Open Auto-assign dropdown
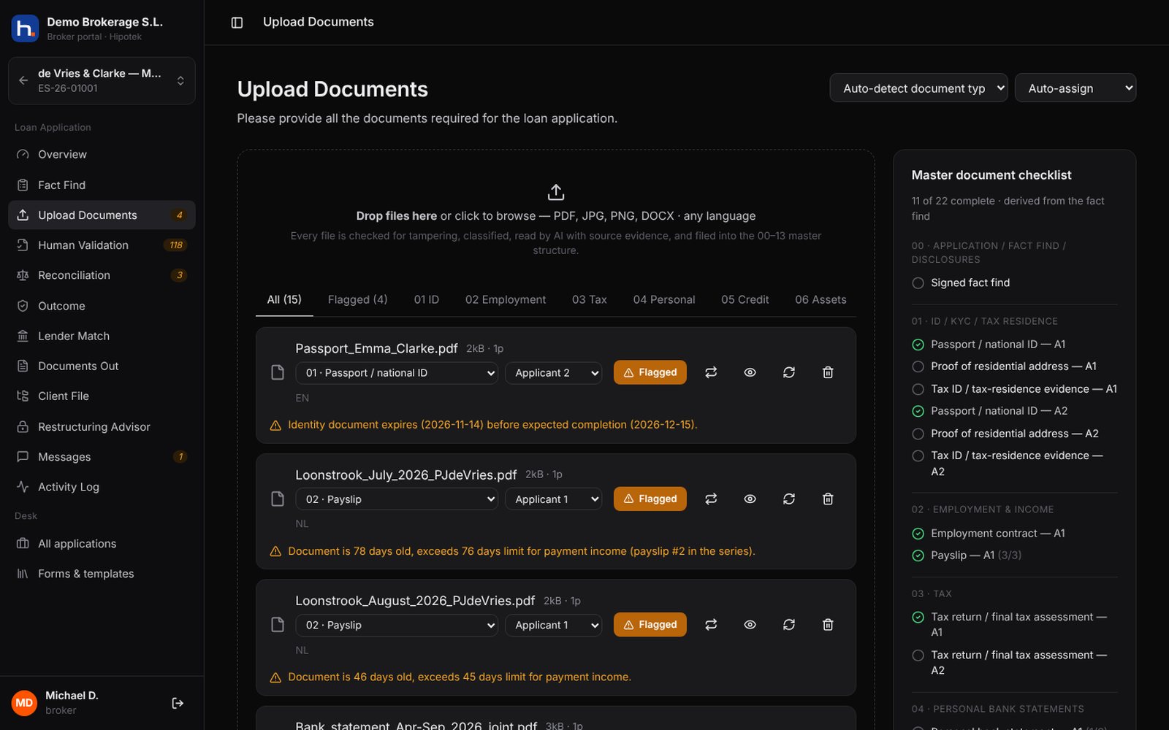This screenshot has height=730, width=1169. tap(1075, 88)
